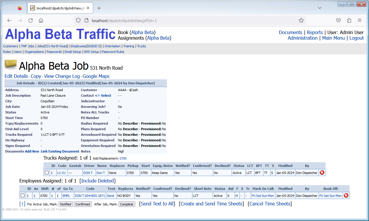
Task: Remove employee row using red X icon
Action: pyautogui.click(x=346, y=195)
